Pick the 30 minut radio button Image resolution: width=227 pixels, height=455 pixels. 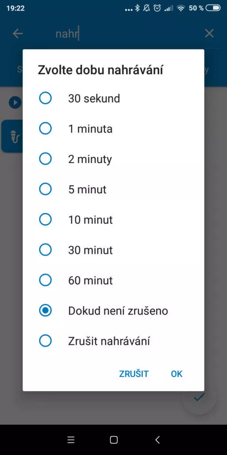113,250
